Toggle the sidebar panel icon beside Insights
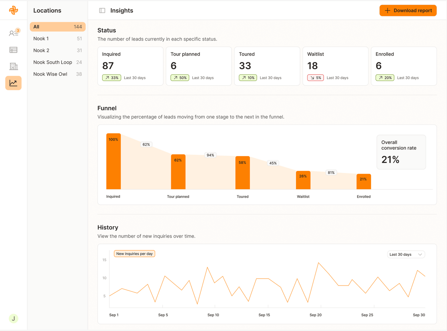 pyautogui.click(x=102, y=11)
